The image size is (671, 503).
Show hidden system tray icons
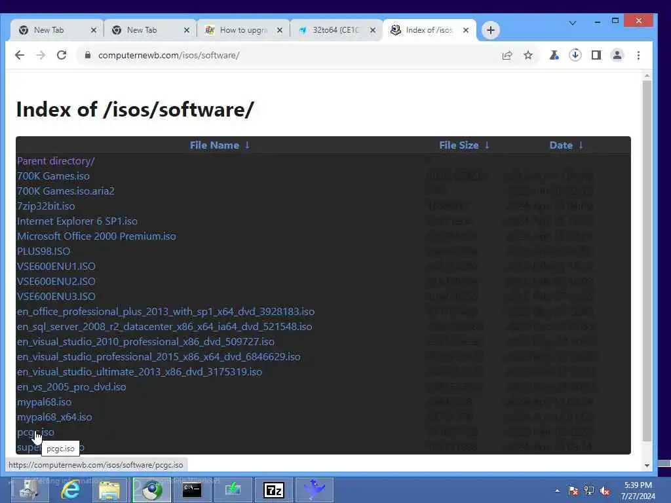click(x=557, y=491)
